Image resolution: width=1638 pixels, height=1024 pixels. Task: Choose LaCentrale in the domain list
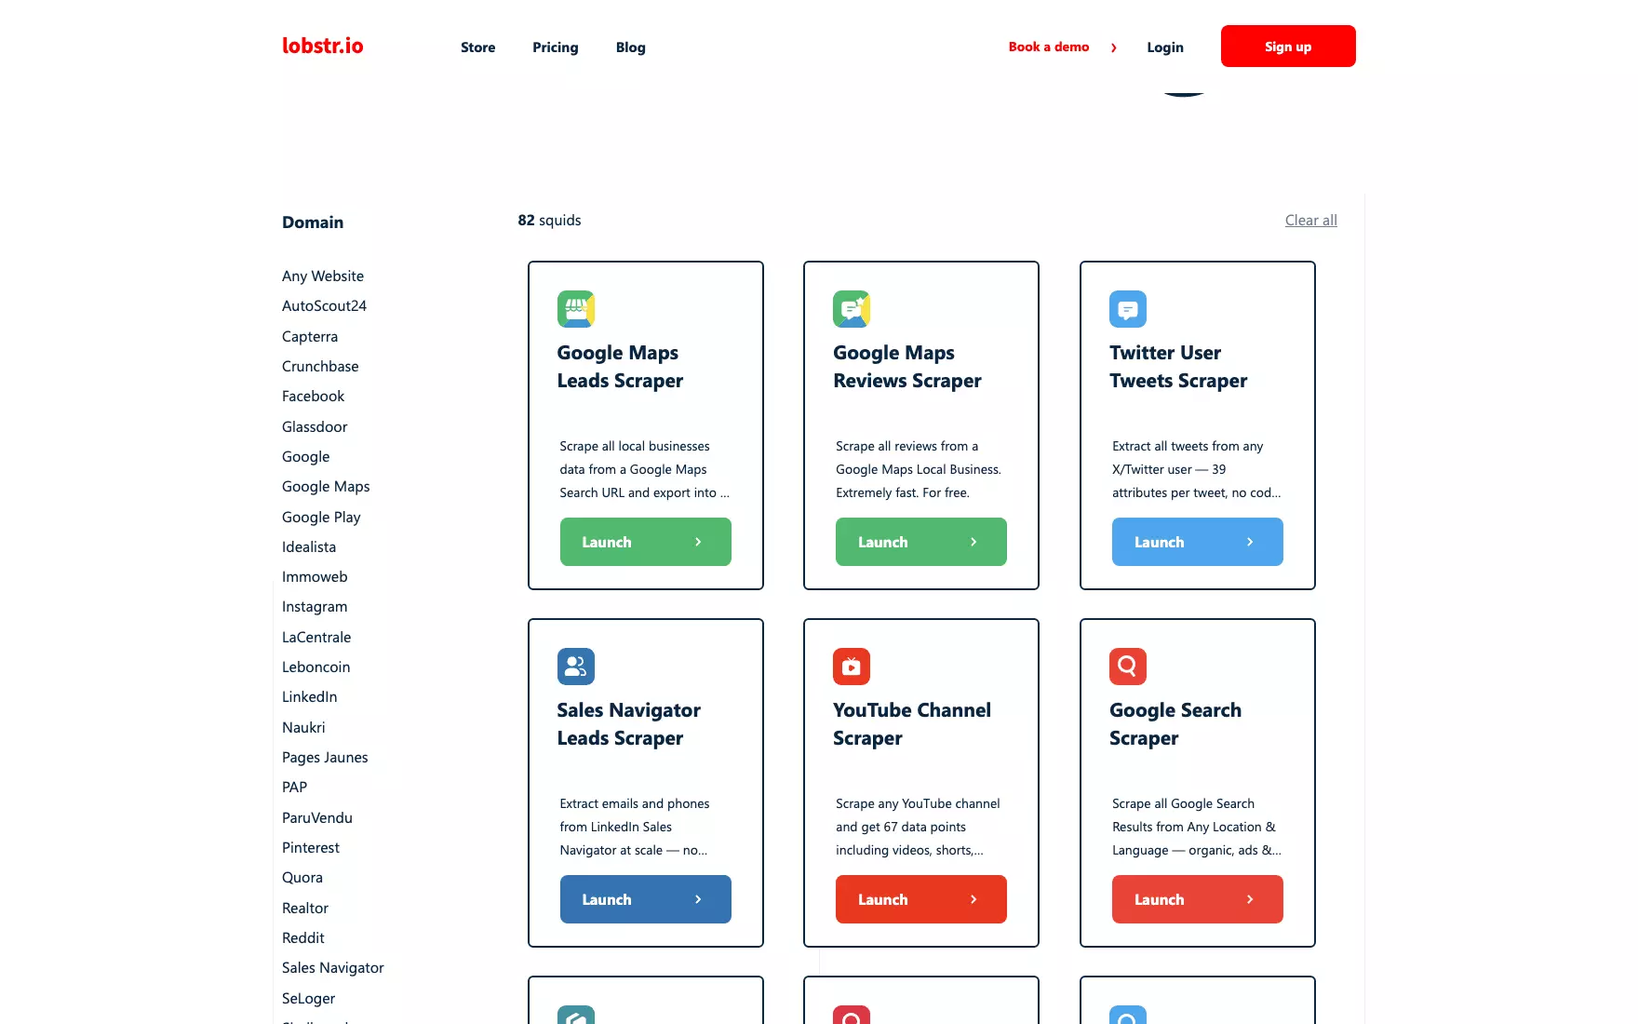pyautogui.click(x=316, y=638)
